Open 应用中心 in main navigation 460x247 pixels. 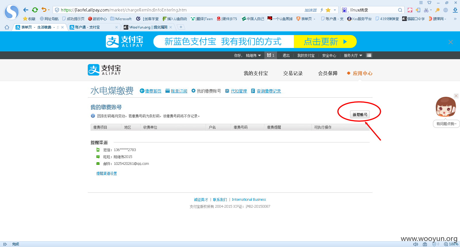362,73
